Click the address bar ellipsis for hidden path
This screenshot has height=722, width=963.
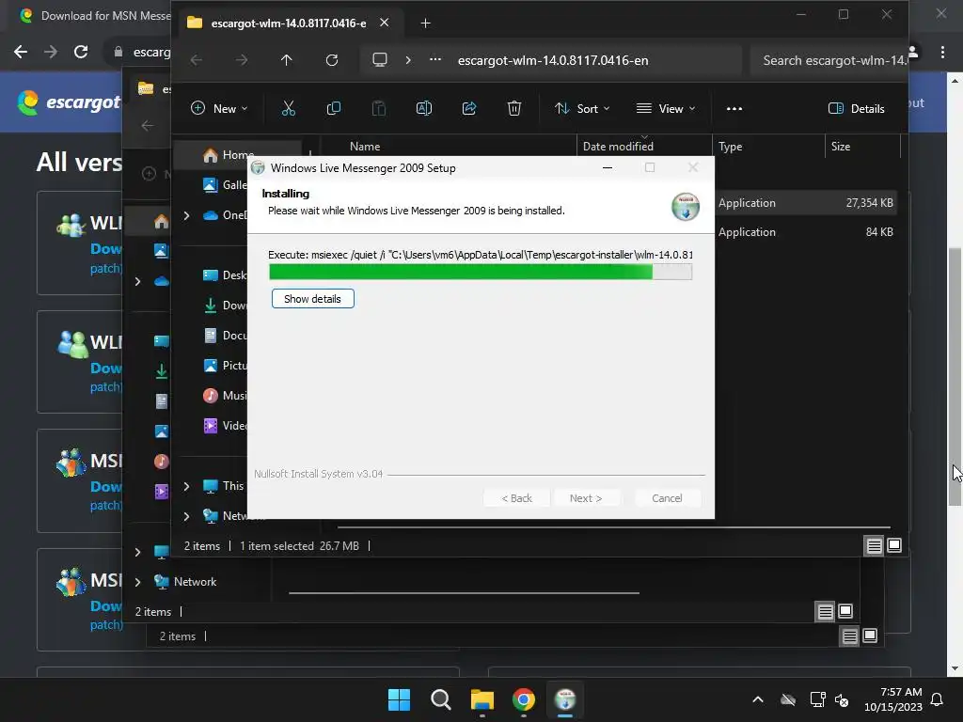[x=434, y=59]
